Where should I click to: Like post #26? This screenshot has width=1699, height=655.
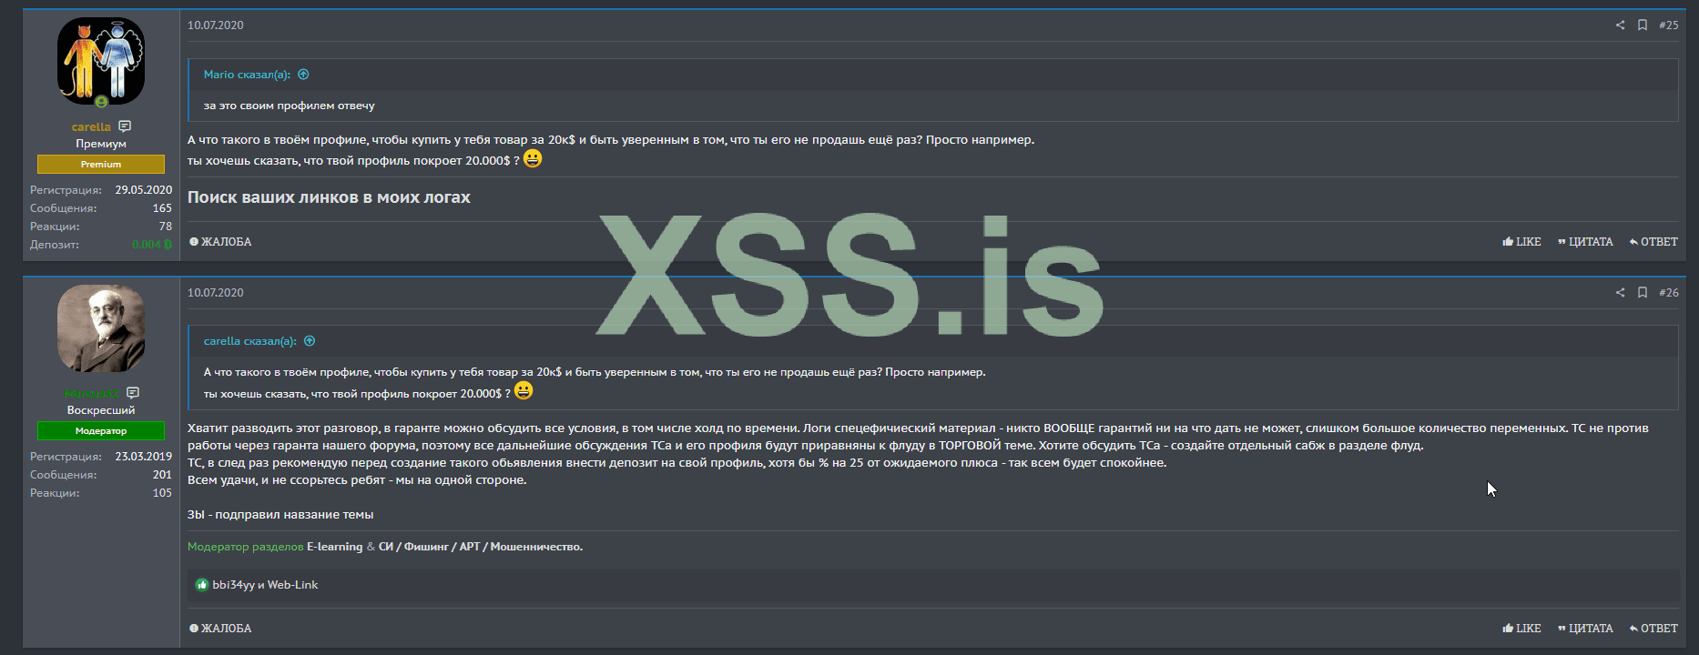click(1521, 629)
